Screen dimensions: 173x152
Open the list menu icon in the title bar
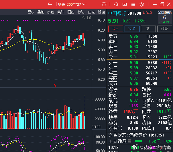(x=133, y=4)
